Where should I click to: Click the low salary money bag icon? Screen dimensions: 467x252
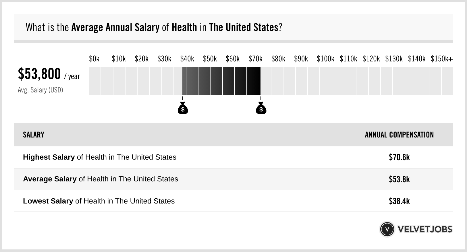pyautogui.click(x=183, y=108)
